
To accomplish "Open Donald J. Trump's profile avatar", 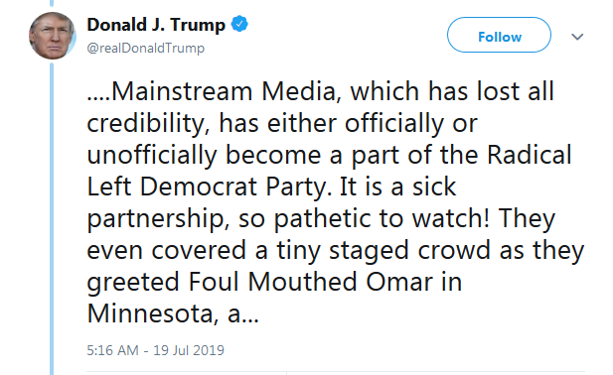I will click(x=52, y=36).
